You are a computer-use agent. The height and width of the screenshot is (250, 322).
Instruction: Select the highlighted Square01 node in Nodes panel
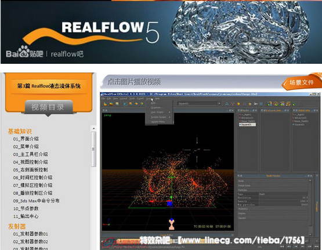pyautogui.click(x=248, y=125)
